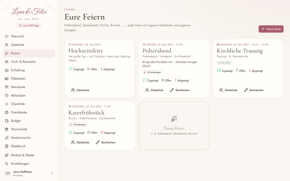Click the plus icon in Neue Feier button
Image resolution: width=290 pixels, height=181 pixels.
coord(263,29)
